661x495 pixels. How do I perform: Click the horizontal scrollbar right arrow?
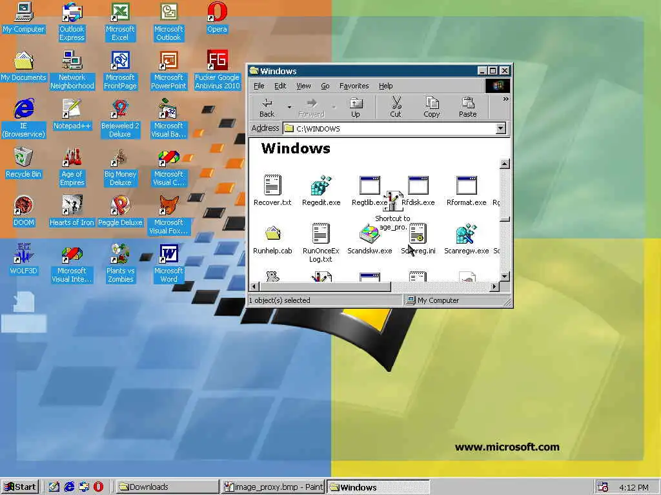(494, 287)
